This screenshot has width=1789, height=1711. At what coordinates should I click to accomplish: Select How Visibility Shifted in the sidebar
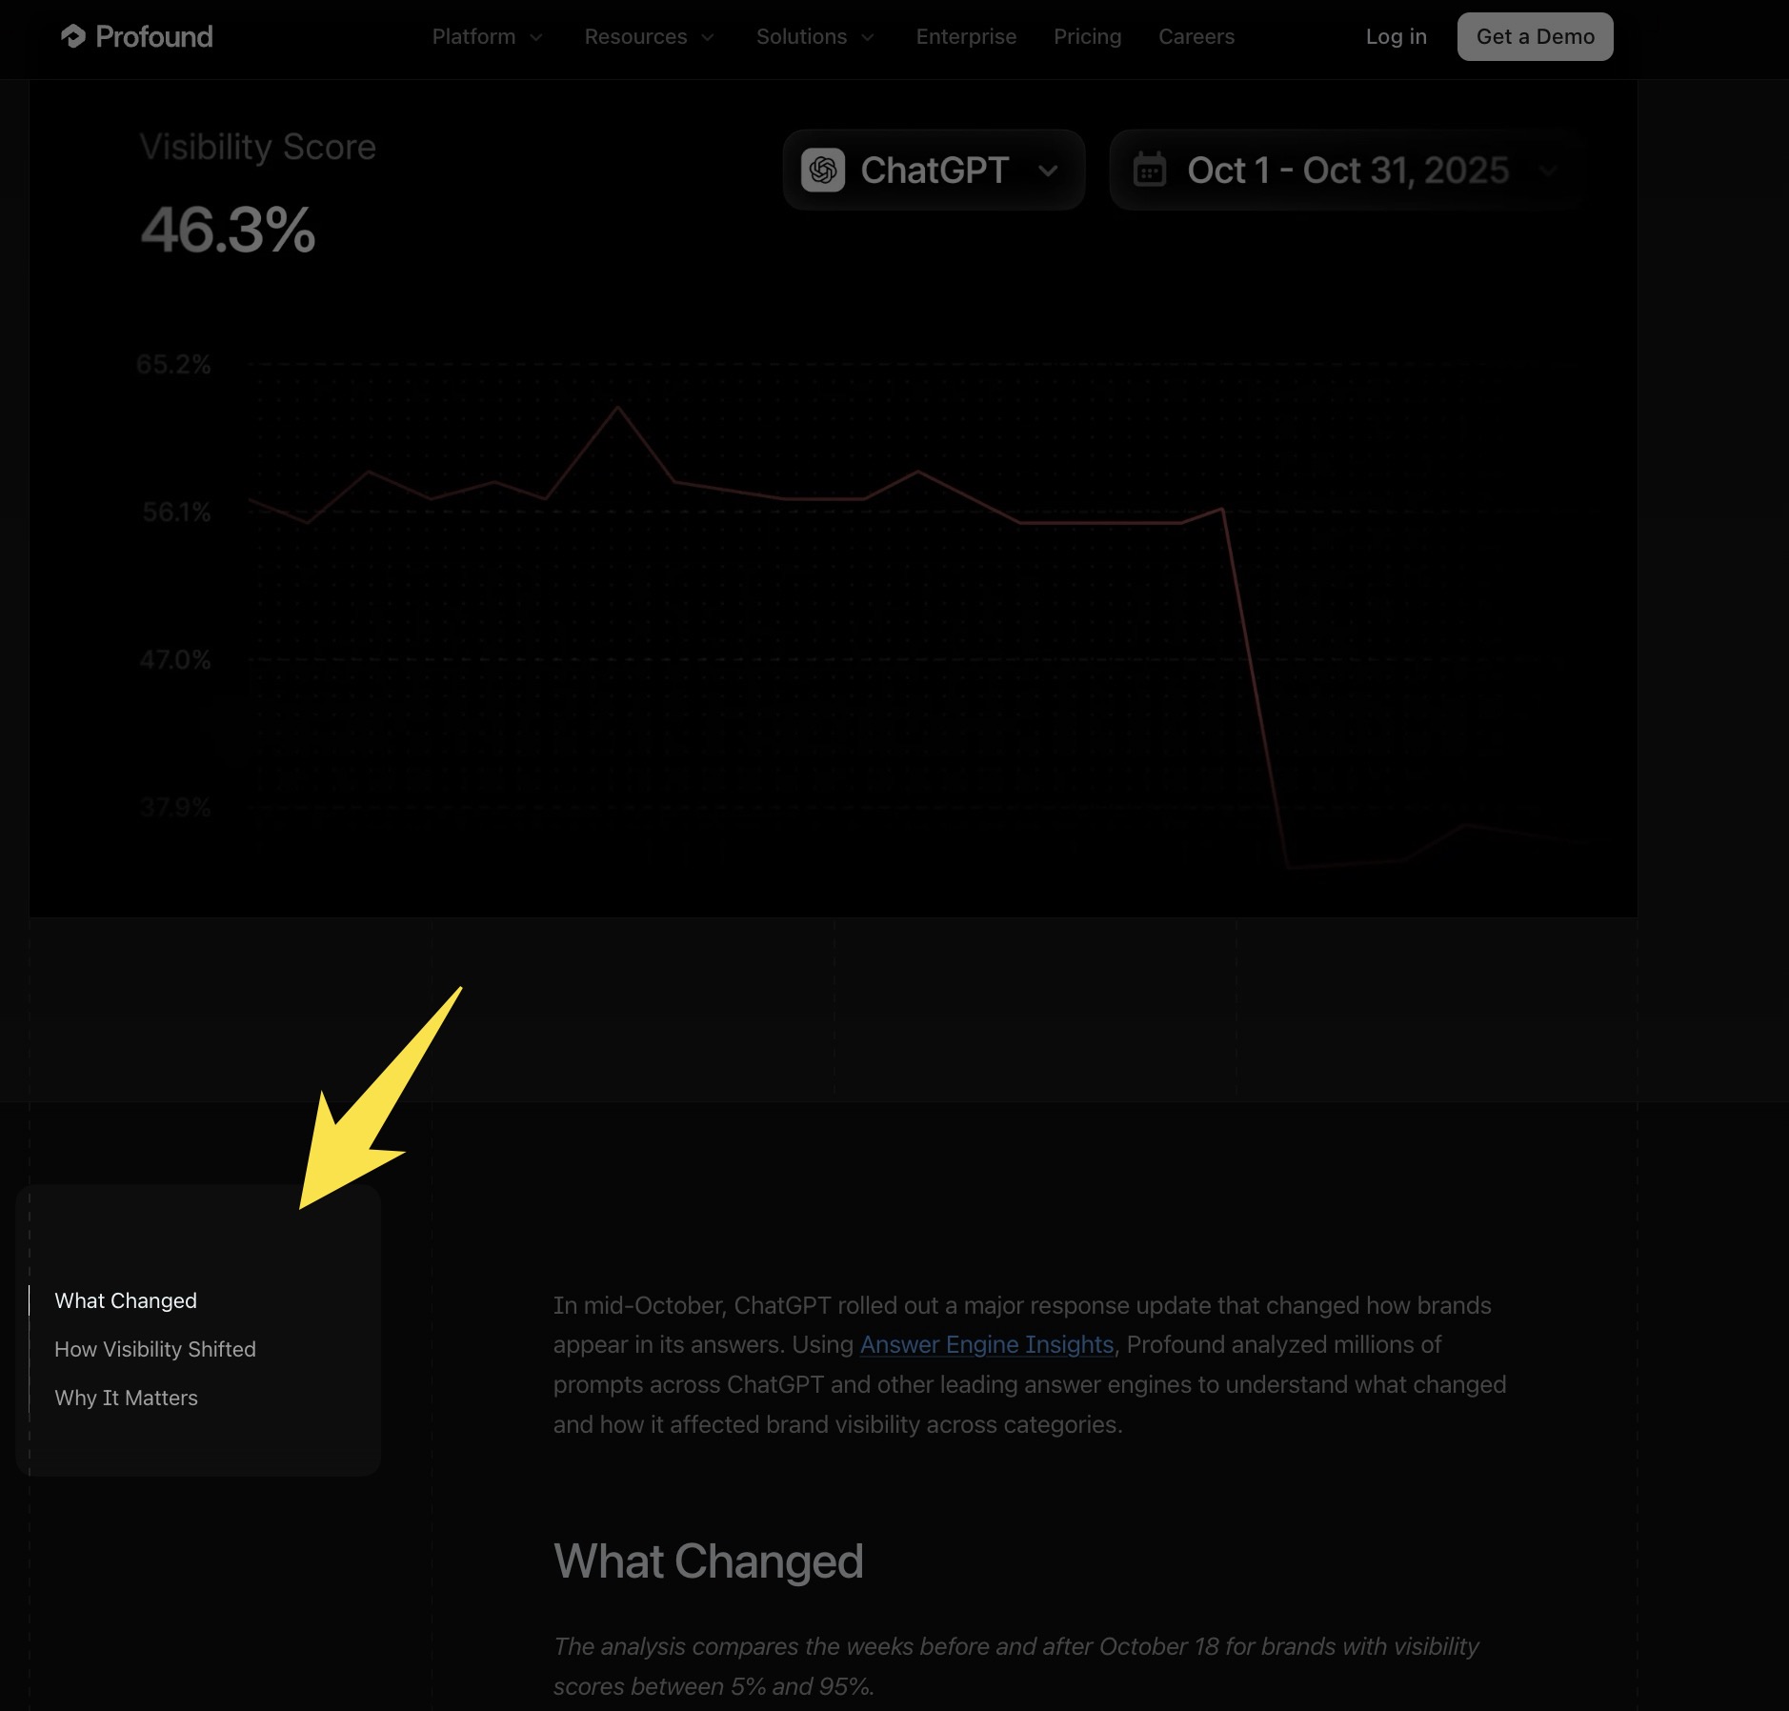point(155,1349)
